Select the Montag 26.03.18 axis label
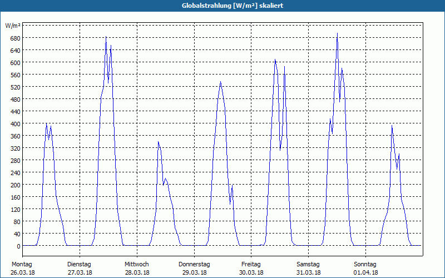 pyautogui.click(x=23, y=269)
